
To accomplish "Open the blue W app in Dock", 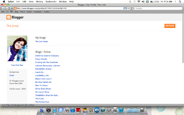I will pyautogui.click(x=121, y=110).
